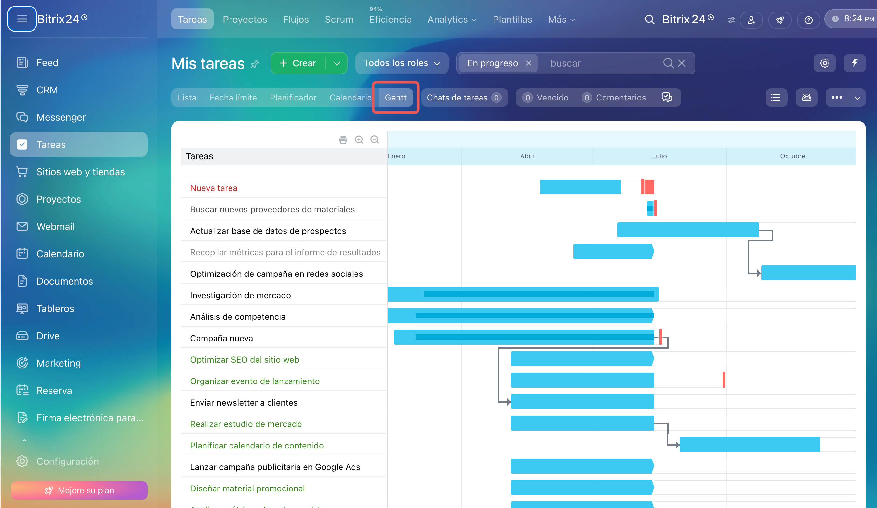
Task: Open the Crear button dropdown arrow
Action: point(336,63)
